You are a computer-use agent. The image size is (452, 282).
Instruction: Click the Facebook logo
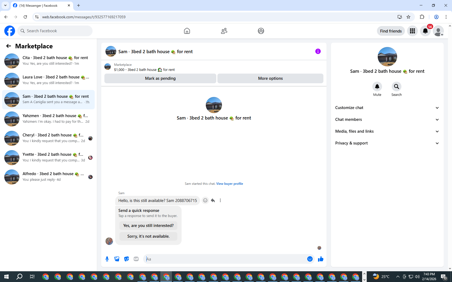tap(10, 31)
